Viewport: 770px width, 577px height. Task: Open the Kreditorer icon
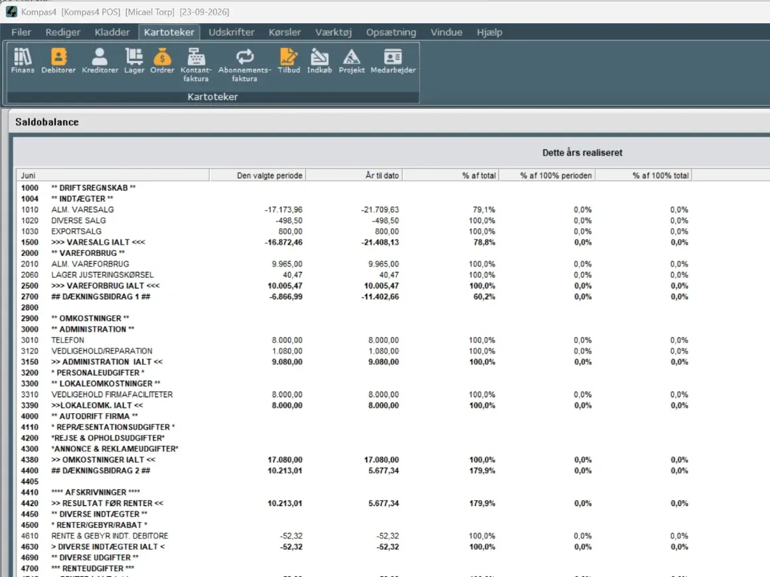[x=100, y=61]
